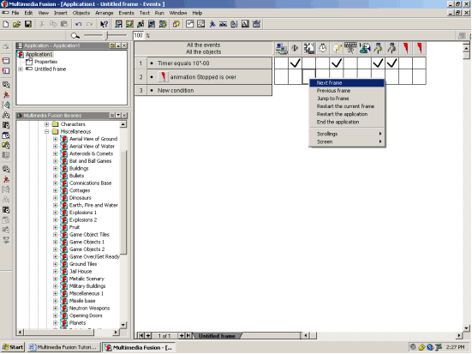
Task: Choose Previous frame from the context menu
Action: point(347,91)
